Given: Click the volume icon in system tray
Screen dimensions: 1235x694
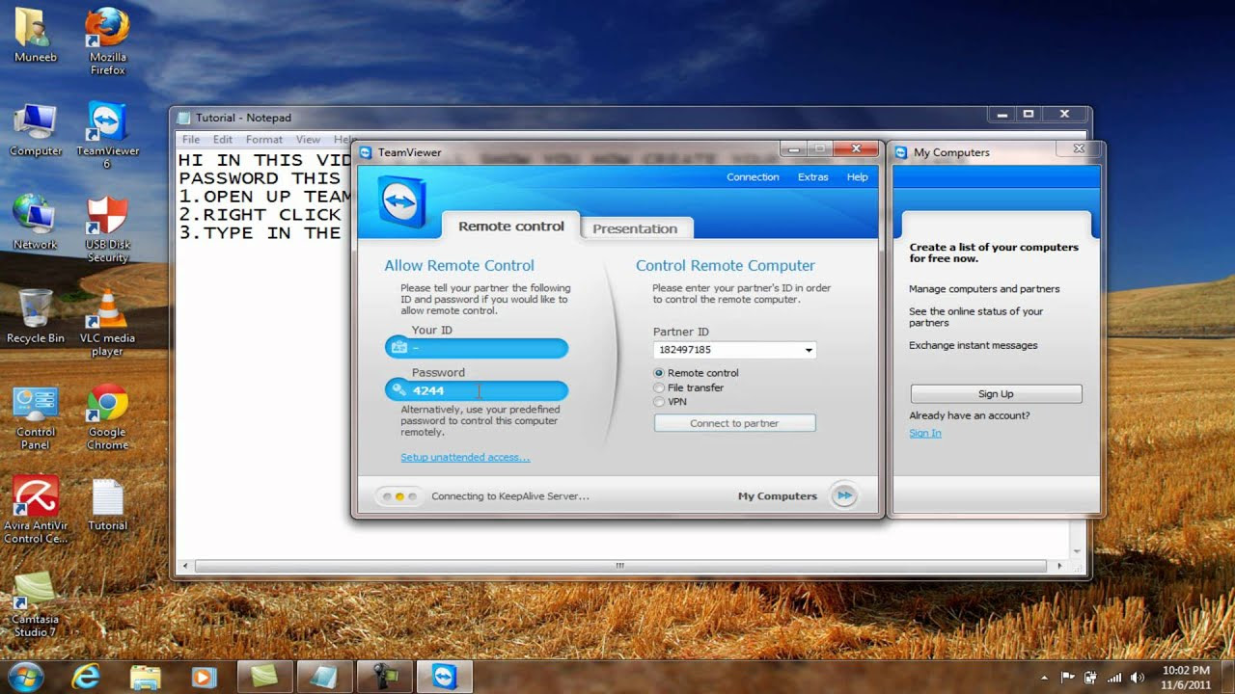Looking at the screenshot, I should coord(1138,678).
